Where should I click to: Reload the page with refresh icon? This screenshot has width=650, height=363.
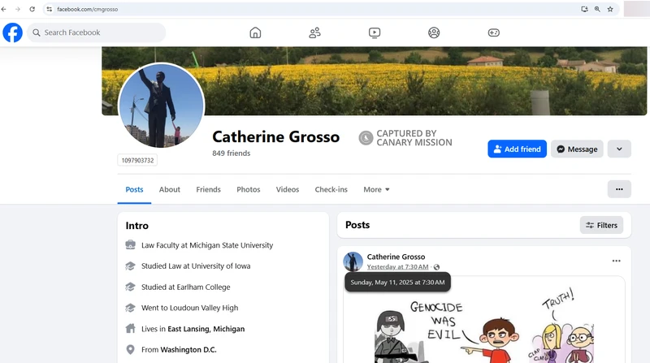tap(32, 9)
